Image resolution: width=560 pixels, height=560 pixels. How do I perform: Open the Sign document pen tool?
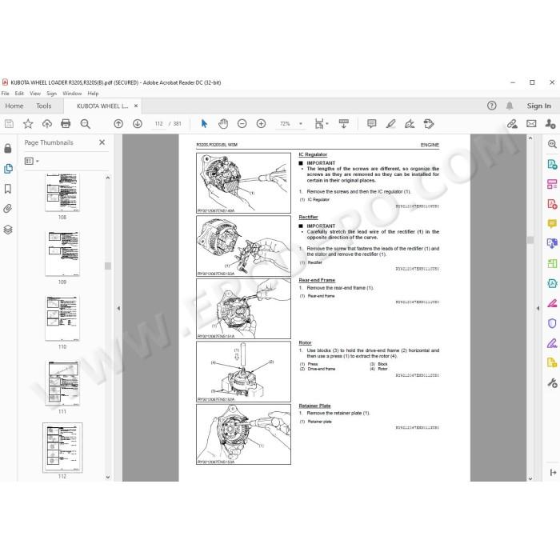pos(410,124)
